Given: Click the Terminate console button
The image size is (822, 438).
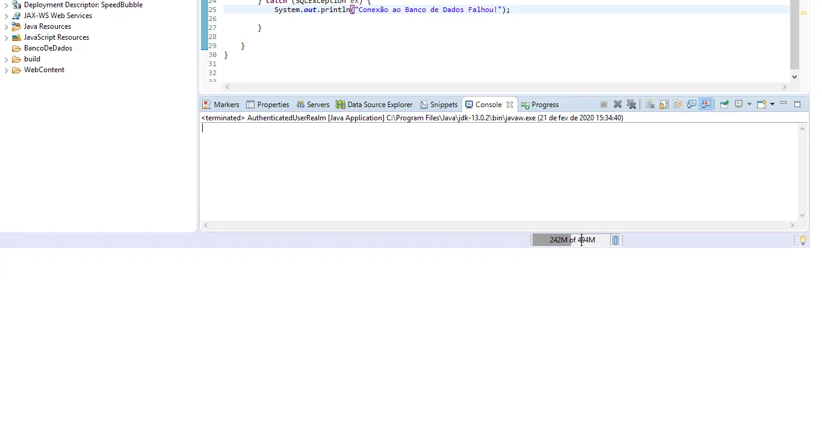Looking at the screenshot, I should point(604,105).
